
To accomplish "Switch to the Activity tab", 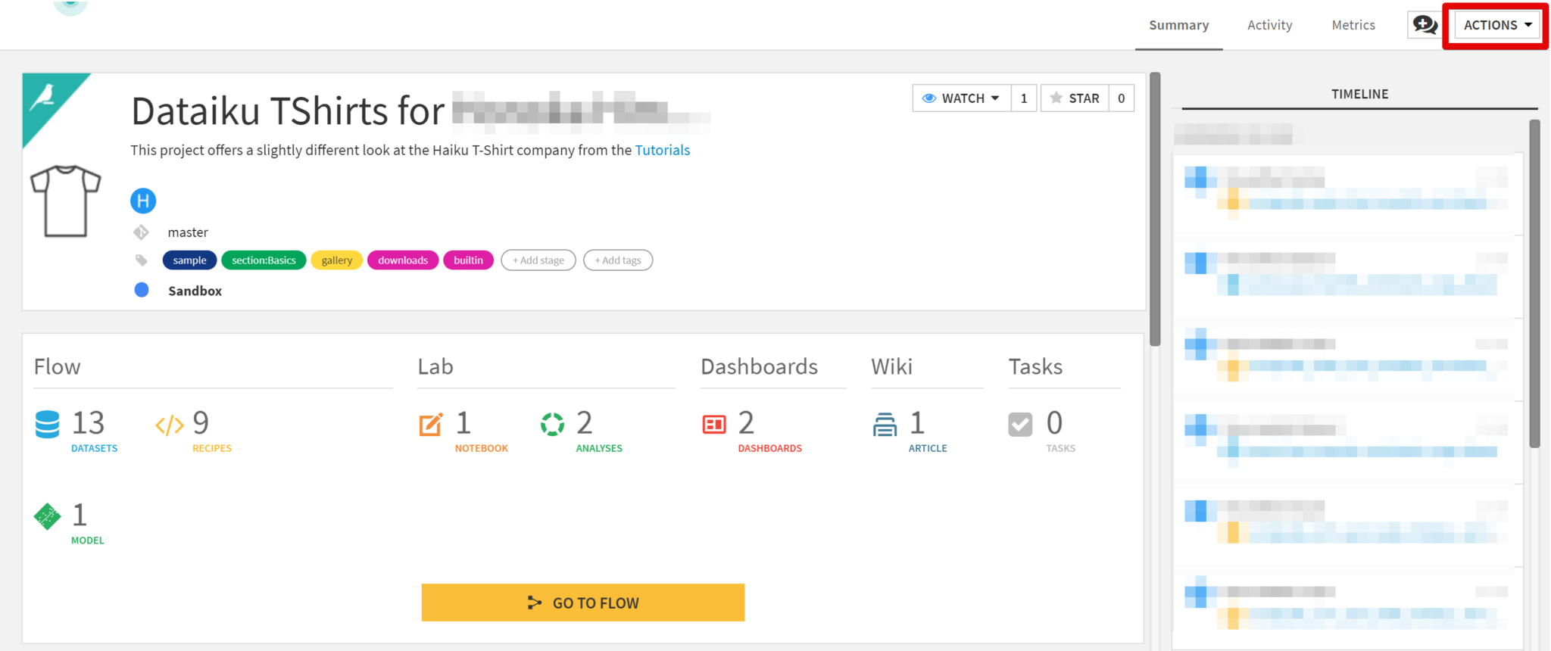I will 1269,24.
